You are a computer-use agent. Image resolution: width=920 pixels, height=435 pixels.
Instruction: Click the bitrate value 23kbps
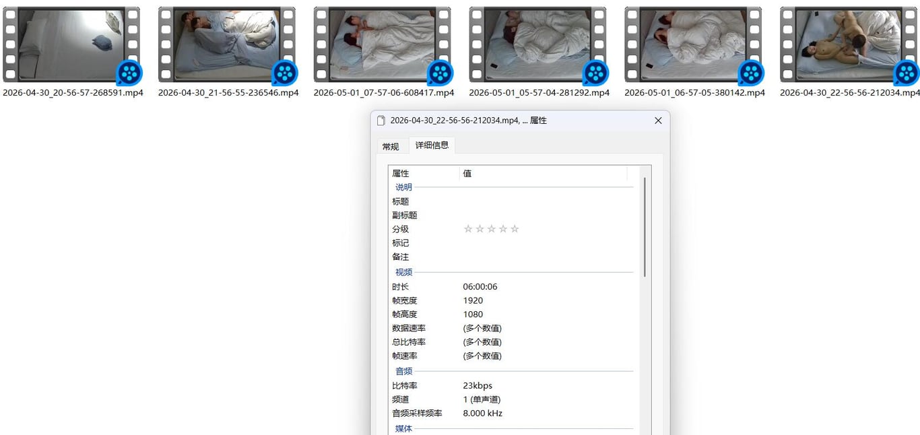pyautogui.click(x=478, y=386)
